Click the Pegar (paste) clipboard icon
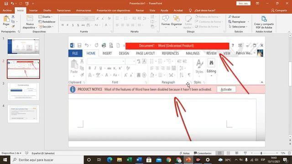 (x=6, y=19)
